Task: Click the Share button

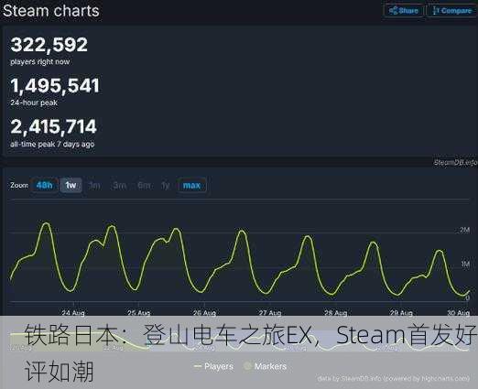Action: coord(403,11)
